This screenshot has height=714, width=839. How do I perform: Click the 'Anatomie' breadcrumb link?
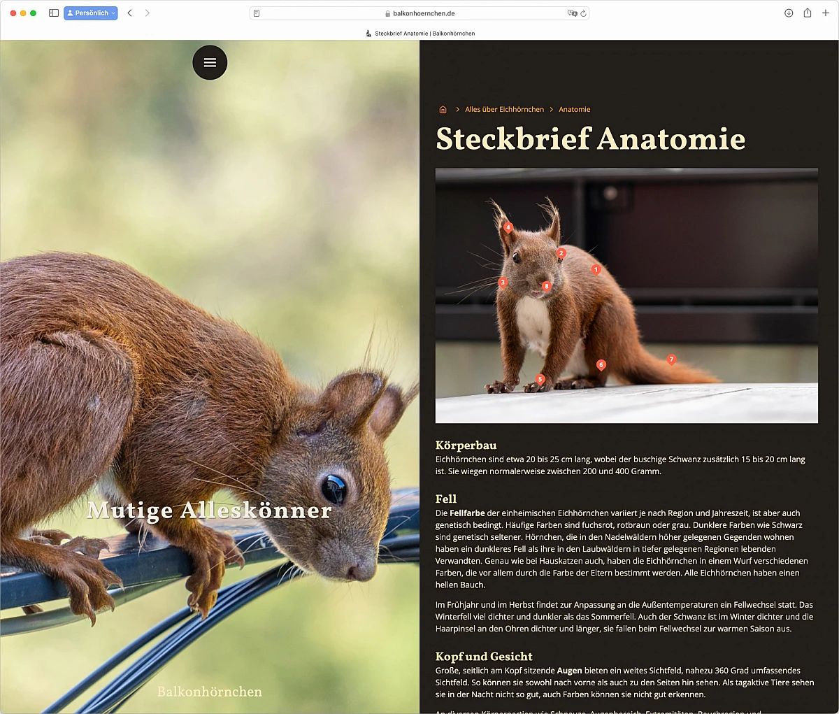pyautogui.click(x=574, y=110)
